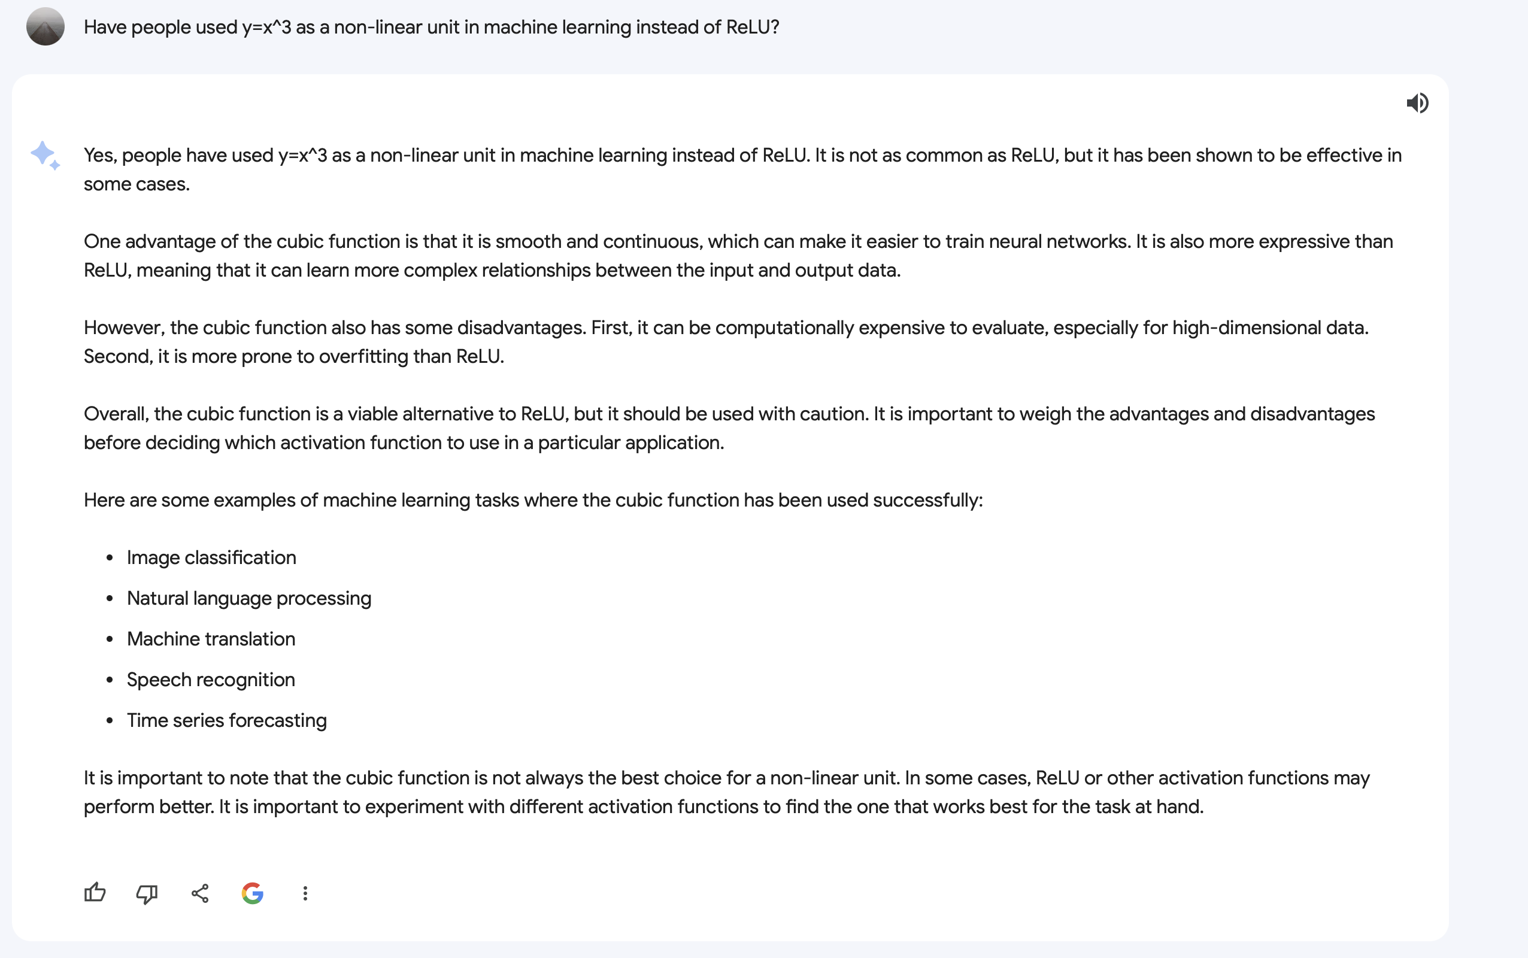Click the paragraph beginning 'One advantage of the cubic'
Image resolution: width=1528 pixels, height=958 pixels.
pyautogui.click(x=738, y=256)
